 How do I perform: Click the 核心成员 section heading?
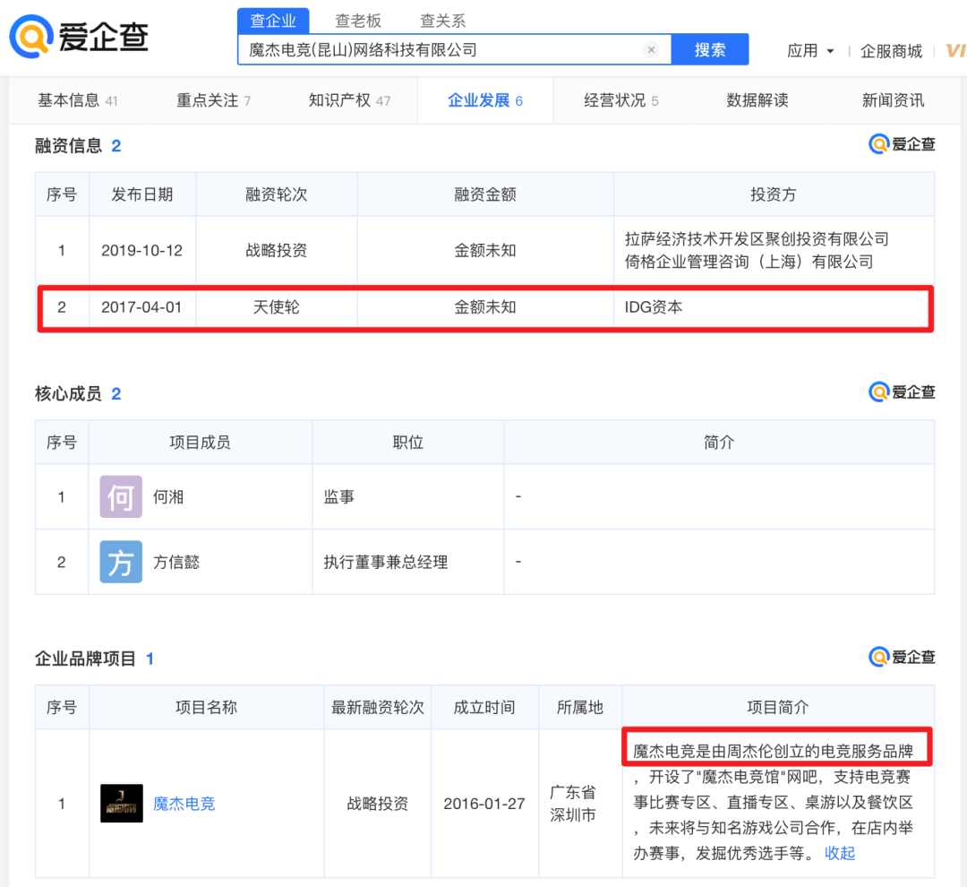[x=68, y=393]
